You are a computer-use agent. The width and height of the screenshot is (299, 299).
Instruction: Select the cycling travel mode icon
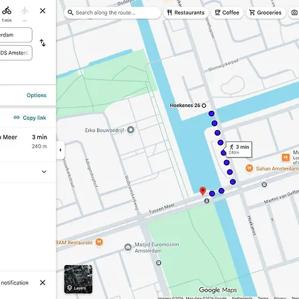click(x=7, y=11)
